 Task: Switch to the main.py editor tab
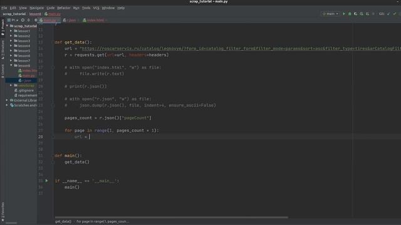49,20
